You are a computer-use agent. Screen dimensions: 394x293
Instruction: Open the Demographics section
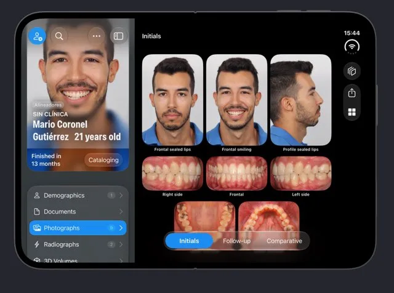point(78,195)
